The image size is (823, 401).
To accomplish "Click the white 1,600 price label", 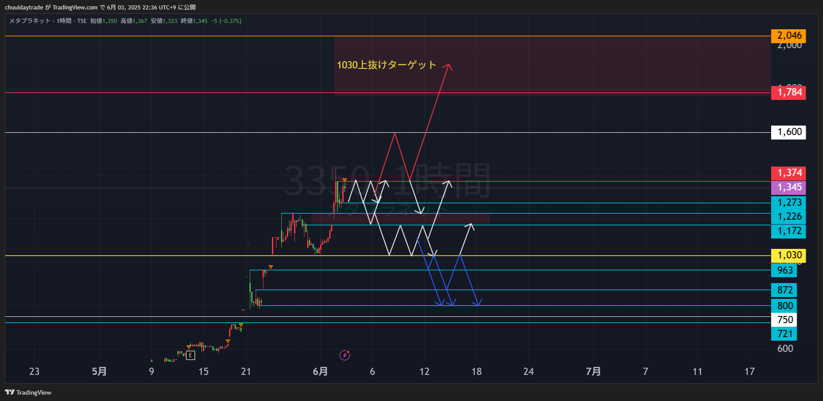I will coord(788,132).
